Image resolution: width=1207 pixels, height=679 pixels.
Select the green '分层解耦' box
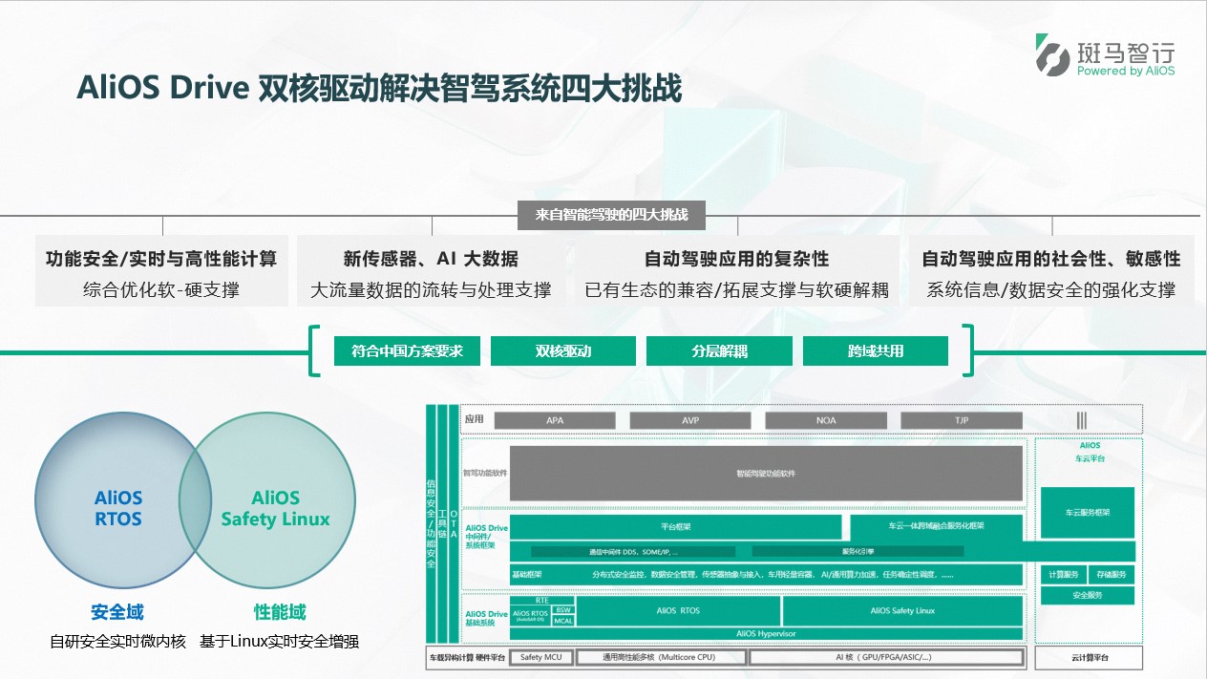coord(719,350)
